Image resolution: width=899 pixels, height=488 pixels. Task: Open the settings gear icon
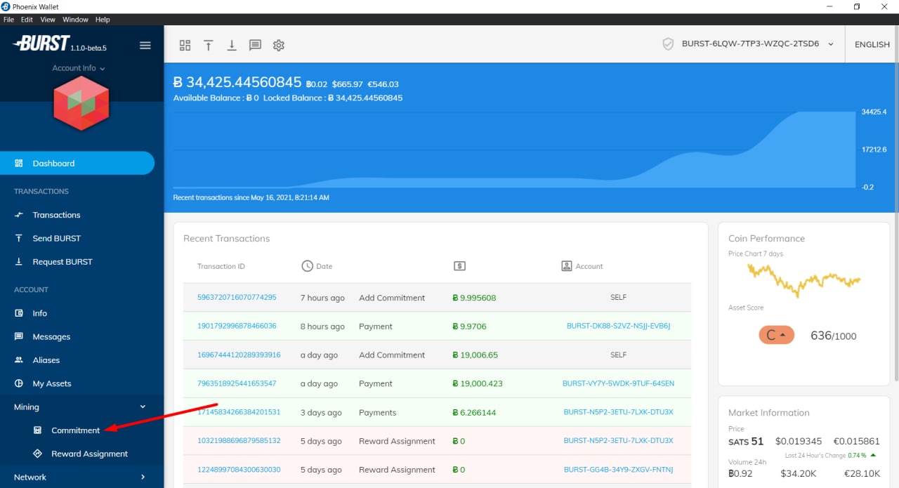279,45
